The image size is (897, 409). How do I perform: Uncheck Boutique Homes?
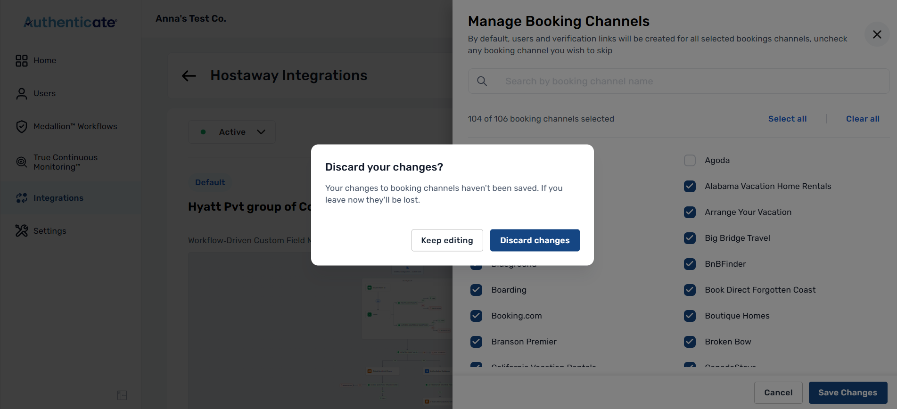690,316
